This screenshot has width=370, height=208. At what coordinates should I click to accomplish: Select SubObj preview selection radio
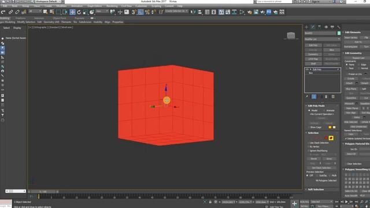pyautogui.click(x=317, y=176)
